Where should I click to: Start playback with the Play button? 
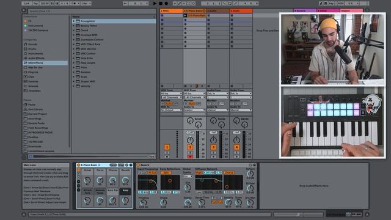[155, 4]
